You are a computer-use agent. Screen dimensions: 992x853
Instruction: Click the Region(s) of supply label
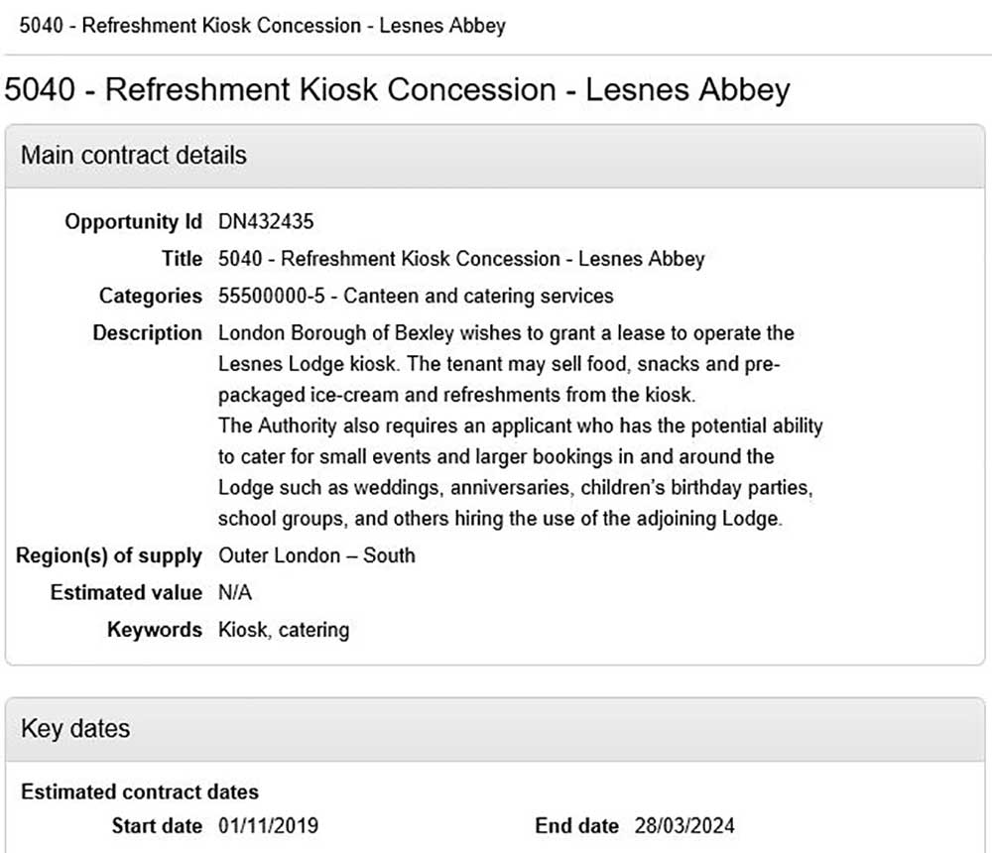click(109, 555)
